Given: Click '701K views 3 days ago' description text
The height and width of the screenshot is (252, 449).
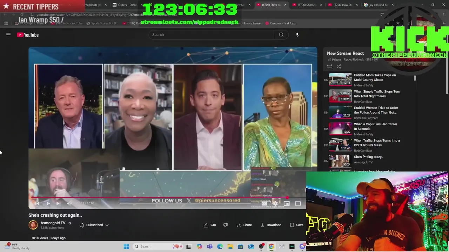Looking at the screenshot, I should (x=48, y=238).
